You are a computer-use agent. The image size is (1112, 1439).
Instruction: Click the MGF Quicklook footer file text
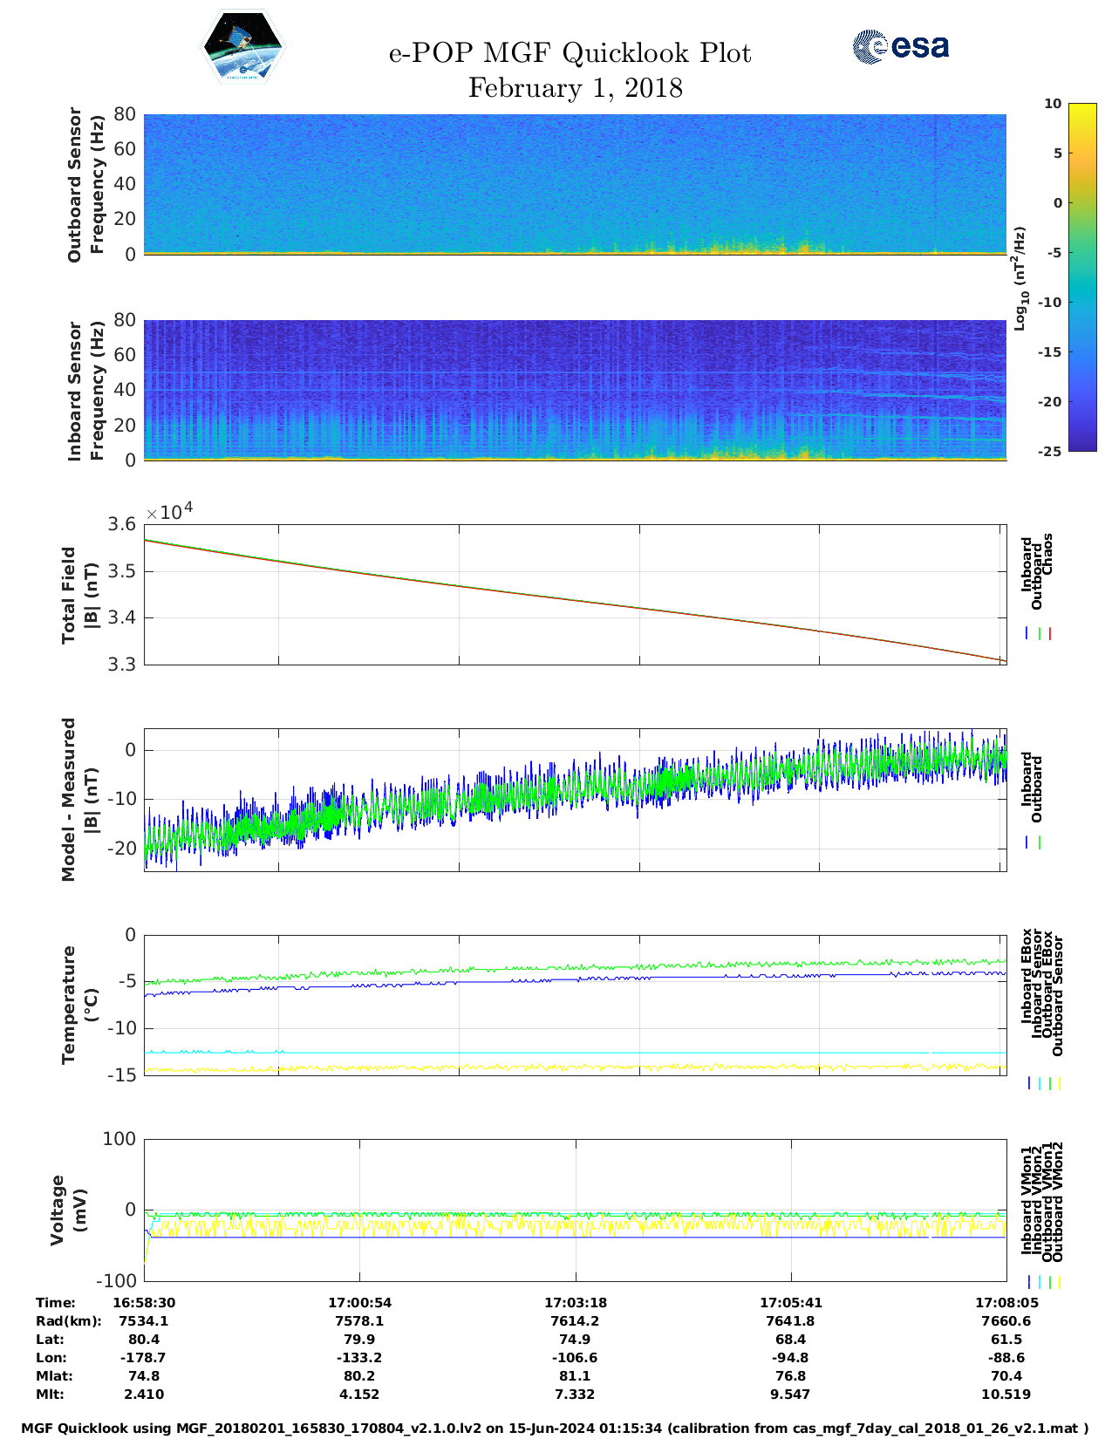click(x=555, y=1428)
